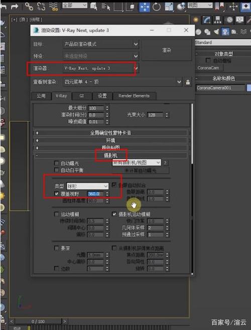
Task: Enable the 自动白平衡 checkbox
Action: [x=56, y=170]
